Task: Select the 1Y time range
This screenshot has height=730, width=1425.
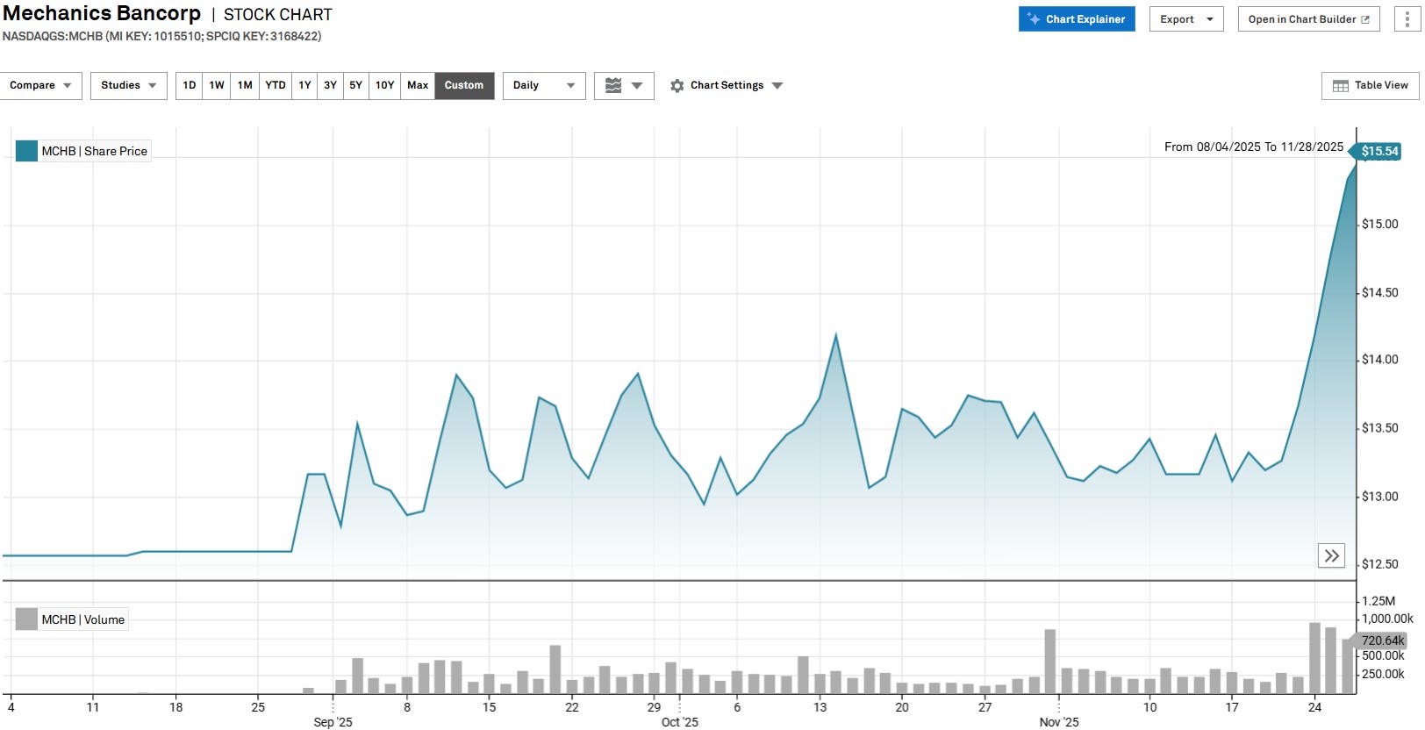Action: pyautogui.click(x=304, y=85)
